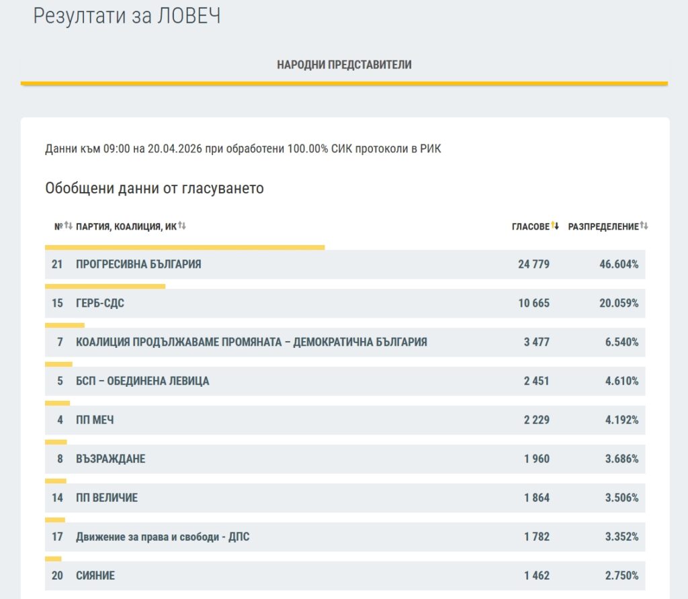Toggle sort arrows next to ГЛАСОВЕ
This screenshot has width=688, height=599.
[x=555, y=226]
